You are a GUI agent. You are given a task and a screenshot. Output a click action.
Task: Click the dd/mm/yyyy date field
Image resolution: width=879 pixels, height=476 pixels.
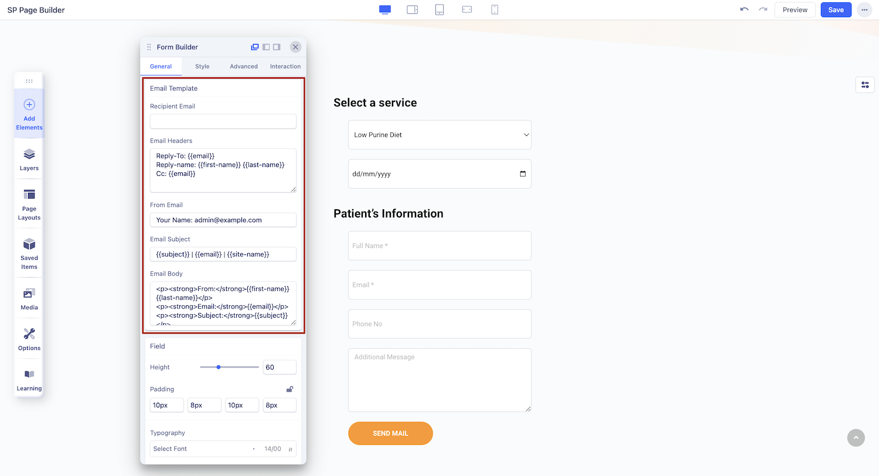click(x=439, y=174)
